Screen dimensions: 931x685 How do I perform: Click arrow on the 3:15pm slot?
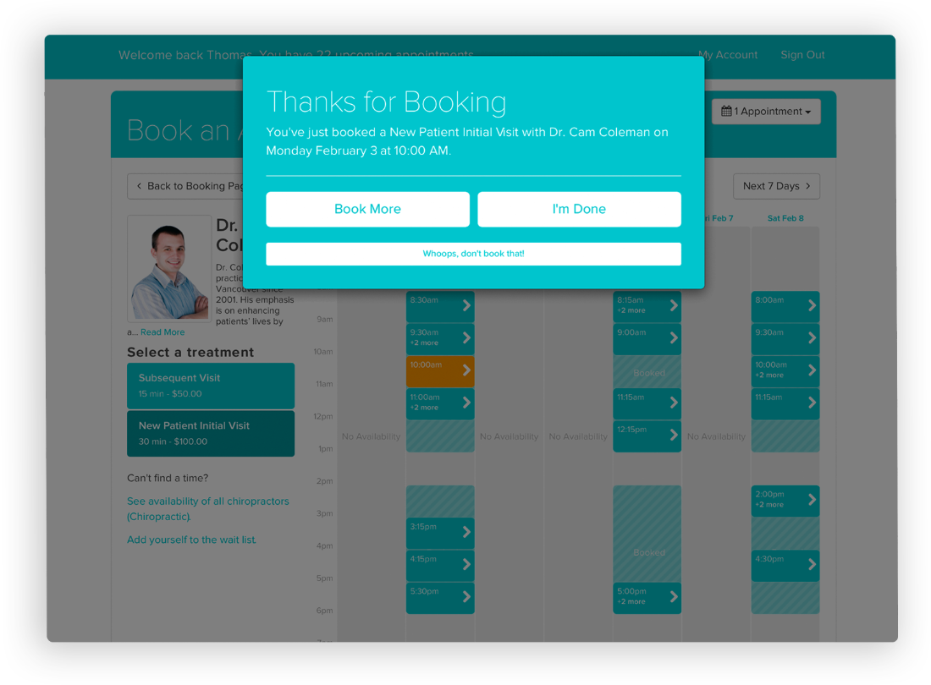tap(465, 533)
